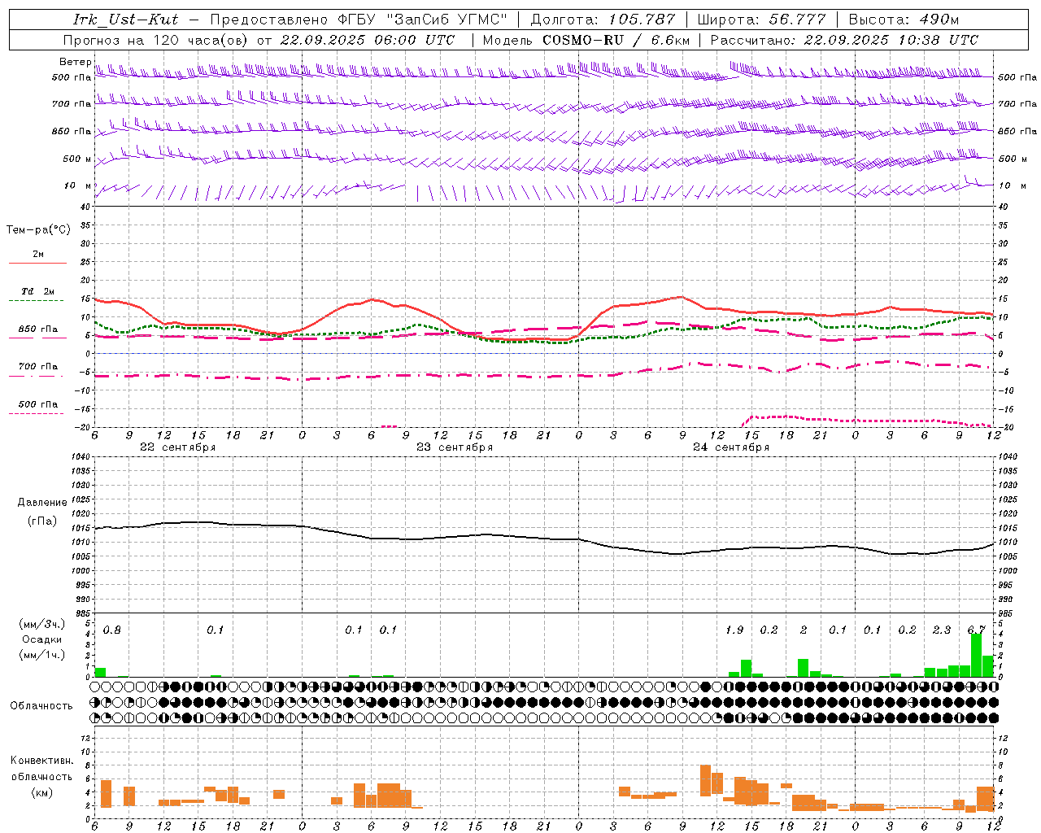This screenshot has width=1041, height=833.
Task: Click the Тем-ра(°C) axis title
Action: pos(38,230)
